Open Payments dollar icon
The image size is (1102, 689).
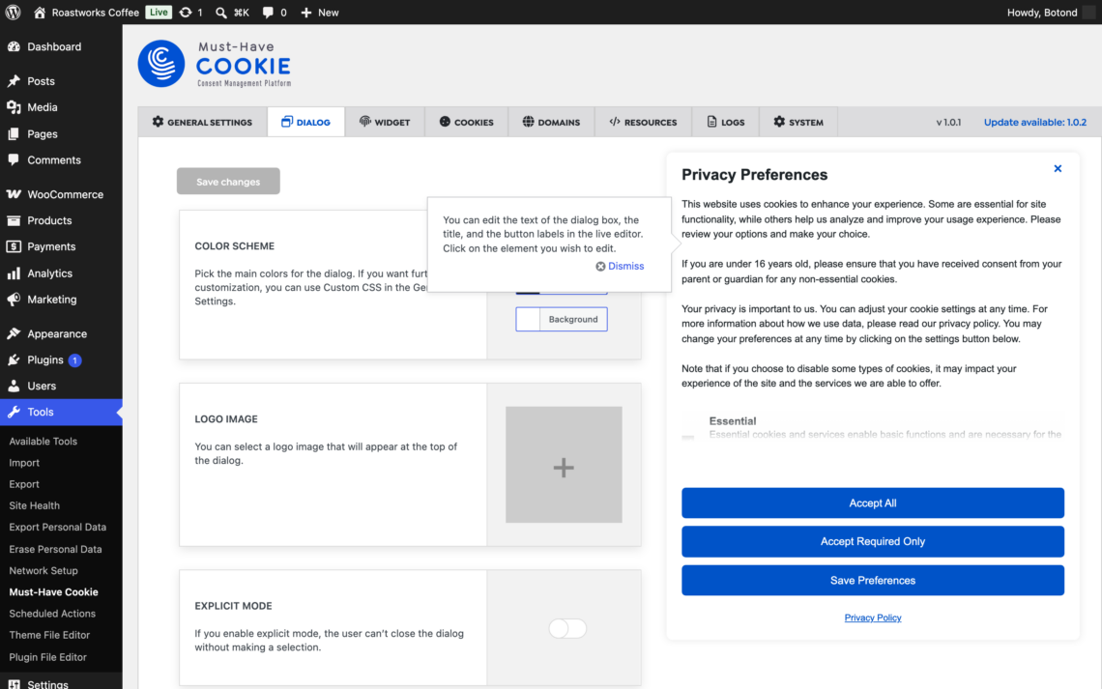[14, 246]
